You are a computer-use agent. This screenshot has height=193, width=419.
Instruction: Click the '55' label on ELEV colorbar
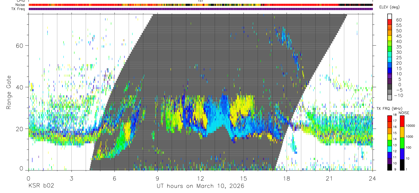[x=399, y=26]
